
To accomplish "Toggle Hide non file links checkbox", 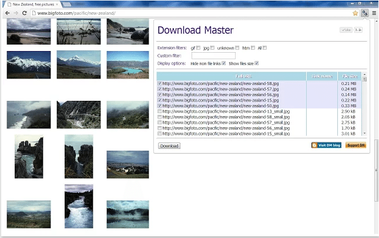I will click(x=224, y=63).
